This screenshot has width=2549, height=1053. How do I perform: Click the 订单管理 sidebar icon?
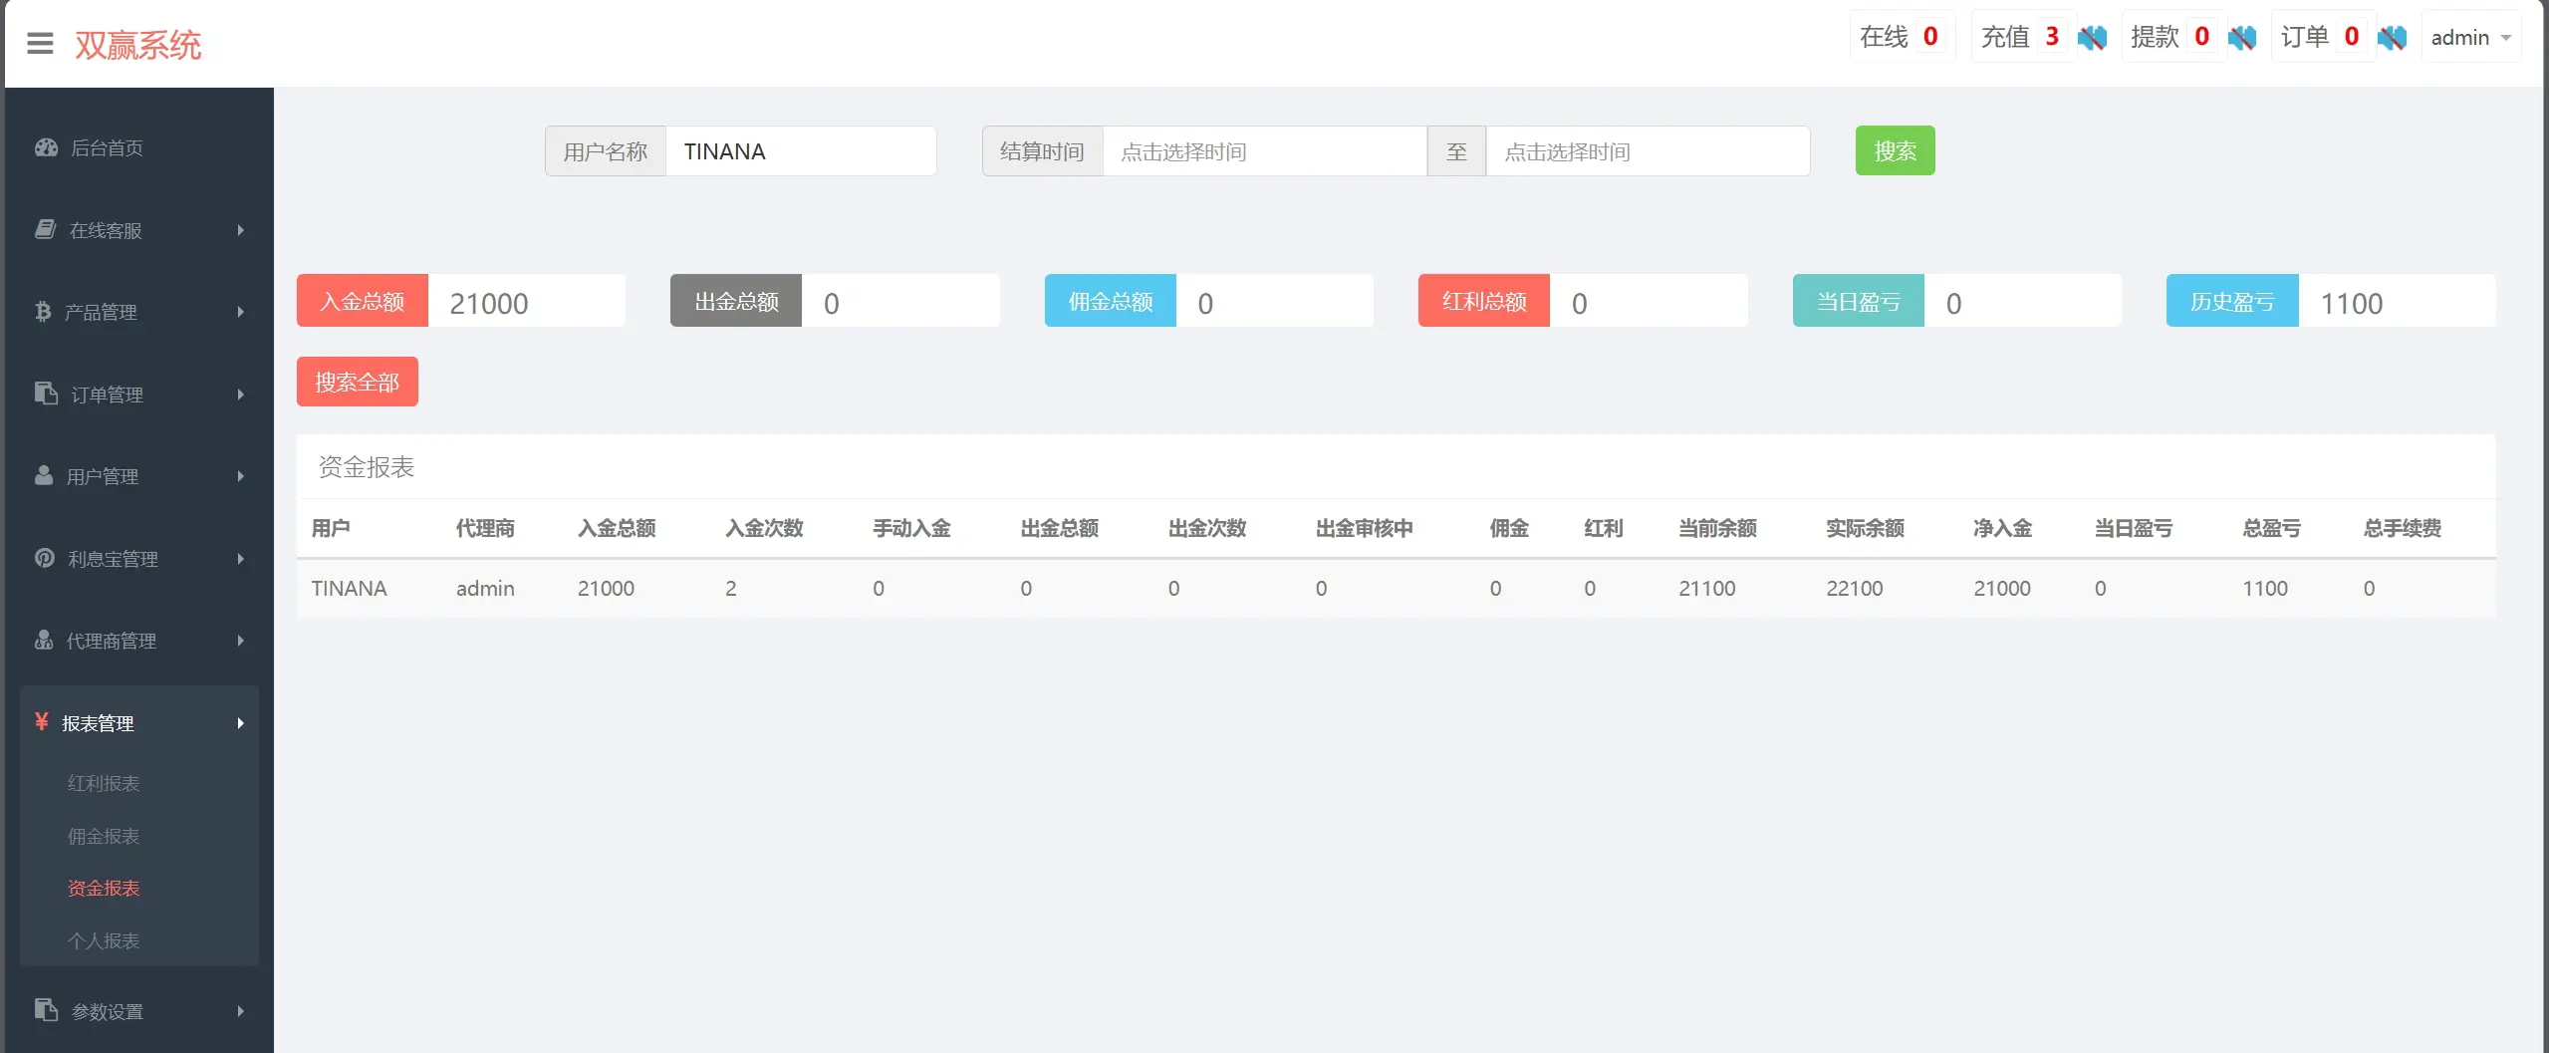click(46, 394)
